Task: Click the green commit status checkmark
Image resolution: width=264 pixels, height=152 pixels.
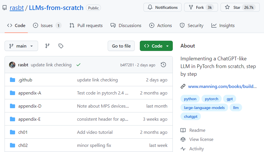Action: [x=78, y=65]
